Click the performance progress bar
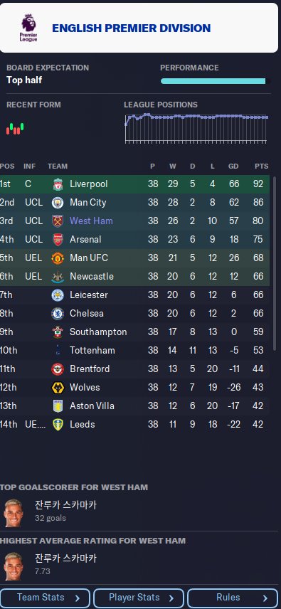The height and width of the screenshot is (609, 281). tap(213, 81)
